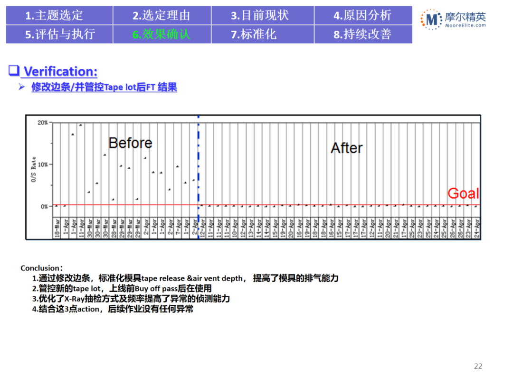Image resolution: width=513 pixels, height=384 pixels.
Task: Click the 10% y-axis label
Action: point(43,165)
